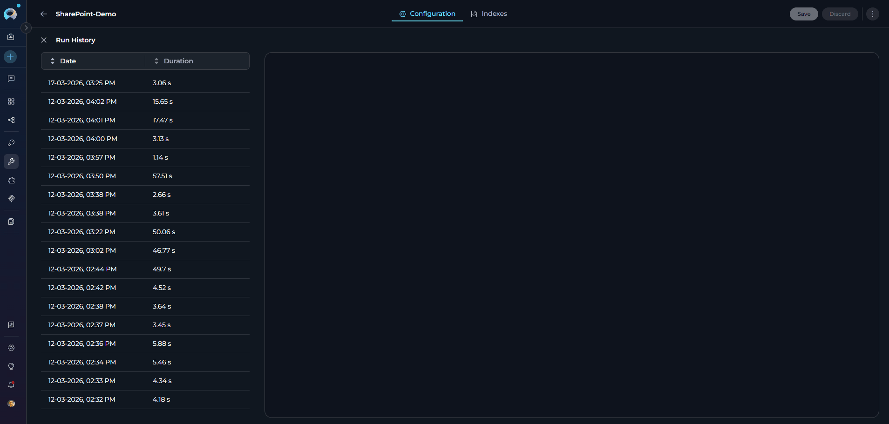889x424 pixels.
Task: Click the Save button
Action: click(804, 14)
